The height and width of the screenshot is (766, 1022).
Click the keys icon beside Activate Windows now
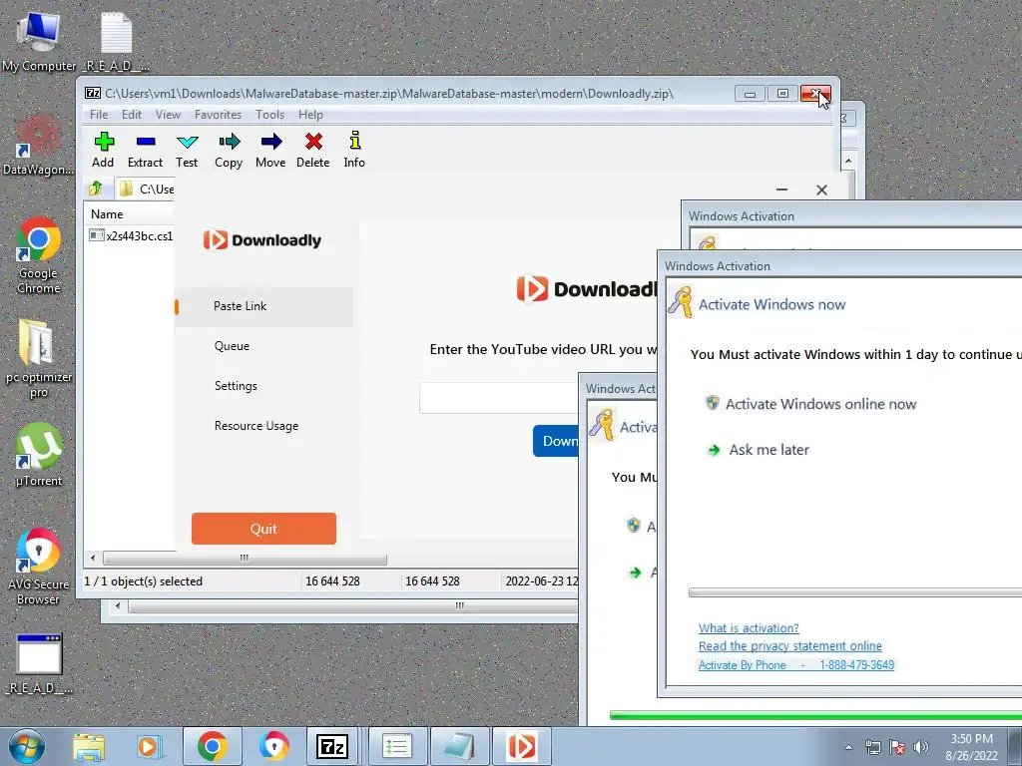(681, 303)
